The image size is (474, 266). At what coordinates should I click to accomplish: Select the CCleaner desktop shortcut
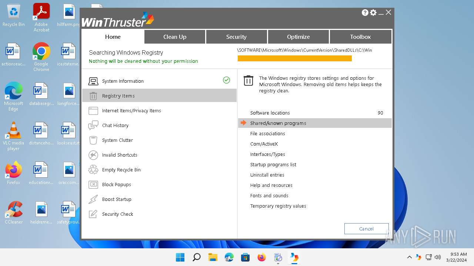(14, 213)
